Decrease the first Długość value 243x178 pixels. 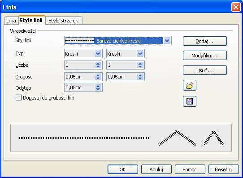[x=98, y=78]
